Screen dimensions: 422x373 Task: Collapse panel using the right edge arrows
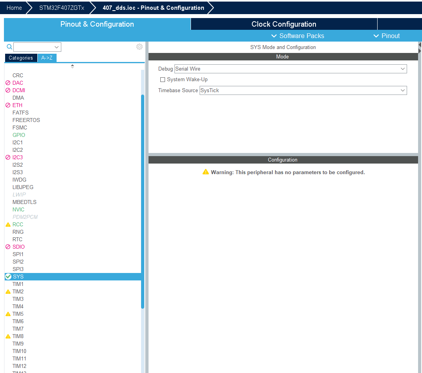420,48
